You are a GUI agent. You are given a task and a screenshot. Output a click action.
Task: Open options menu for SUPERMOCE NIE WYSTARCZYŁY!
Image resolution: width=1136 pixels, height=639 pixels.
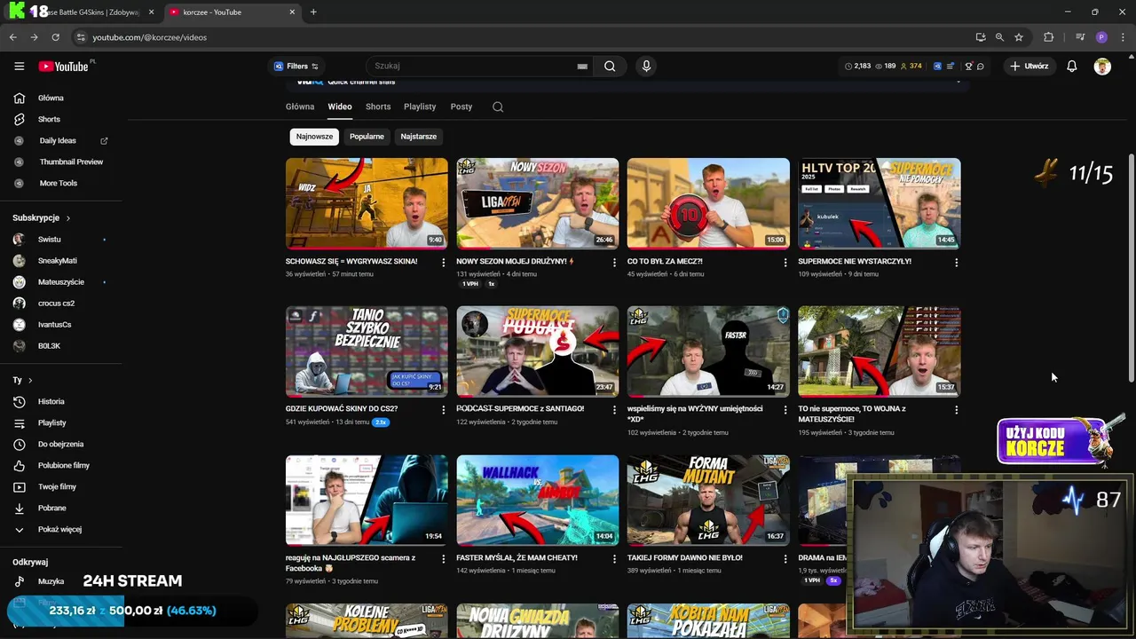click(x=956, y=262)
